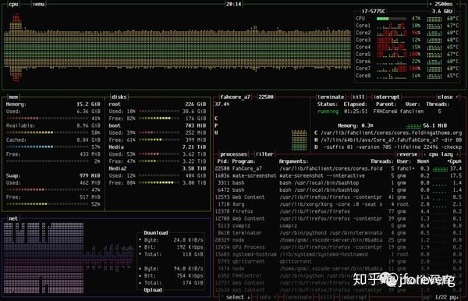Select bash process with PID 6472
Viewport: 468px width, 301px height.
[x=339, y=190]
